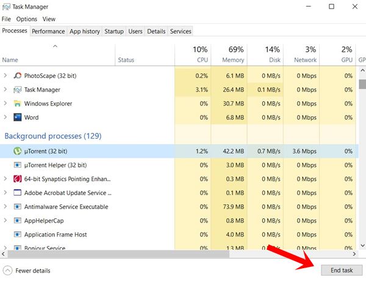Expand the Adobe Acrobat Update Service entry
The width and height of the screenshot is (366, 281).
click(x=5, y=193)
